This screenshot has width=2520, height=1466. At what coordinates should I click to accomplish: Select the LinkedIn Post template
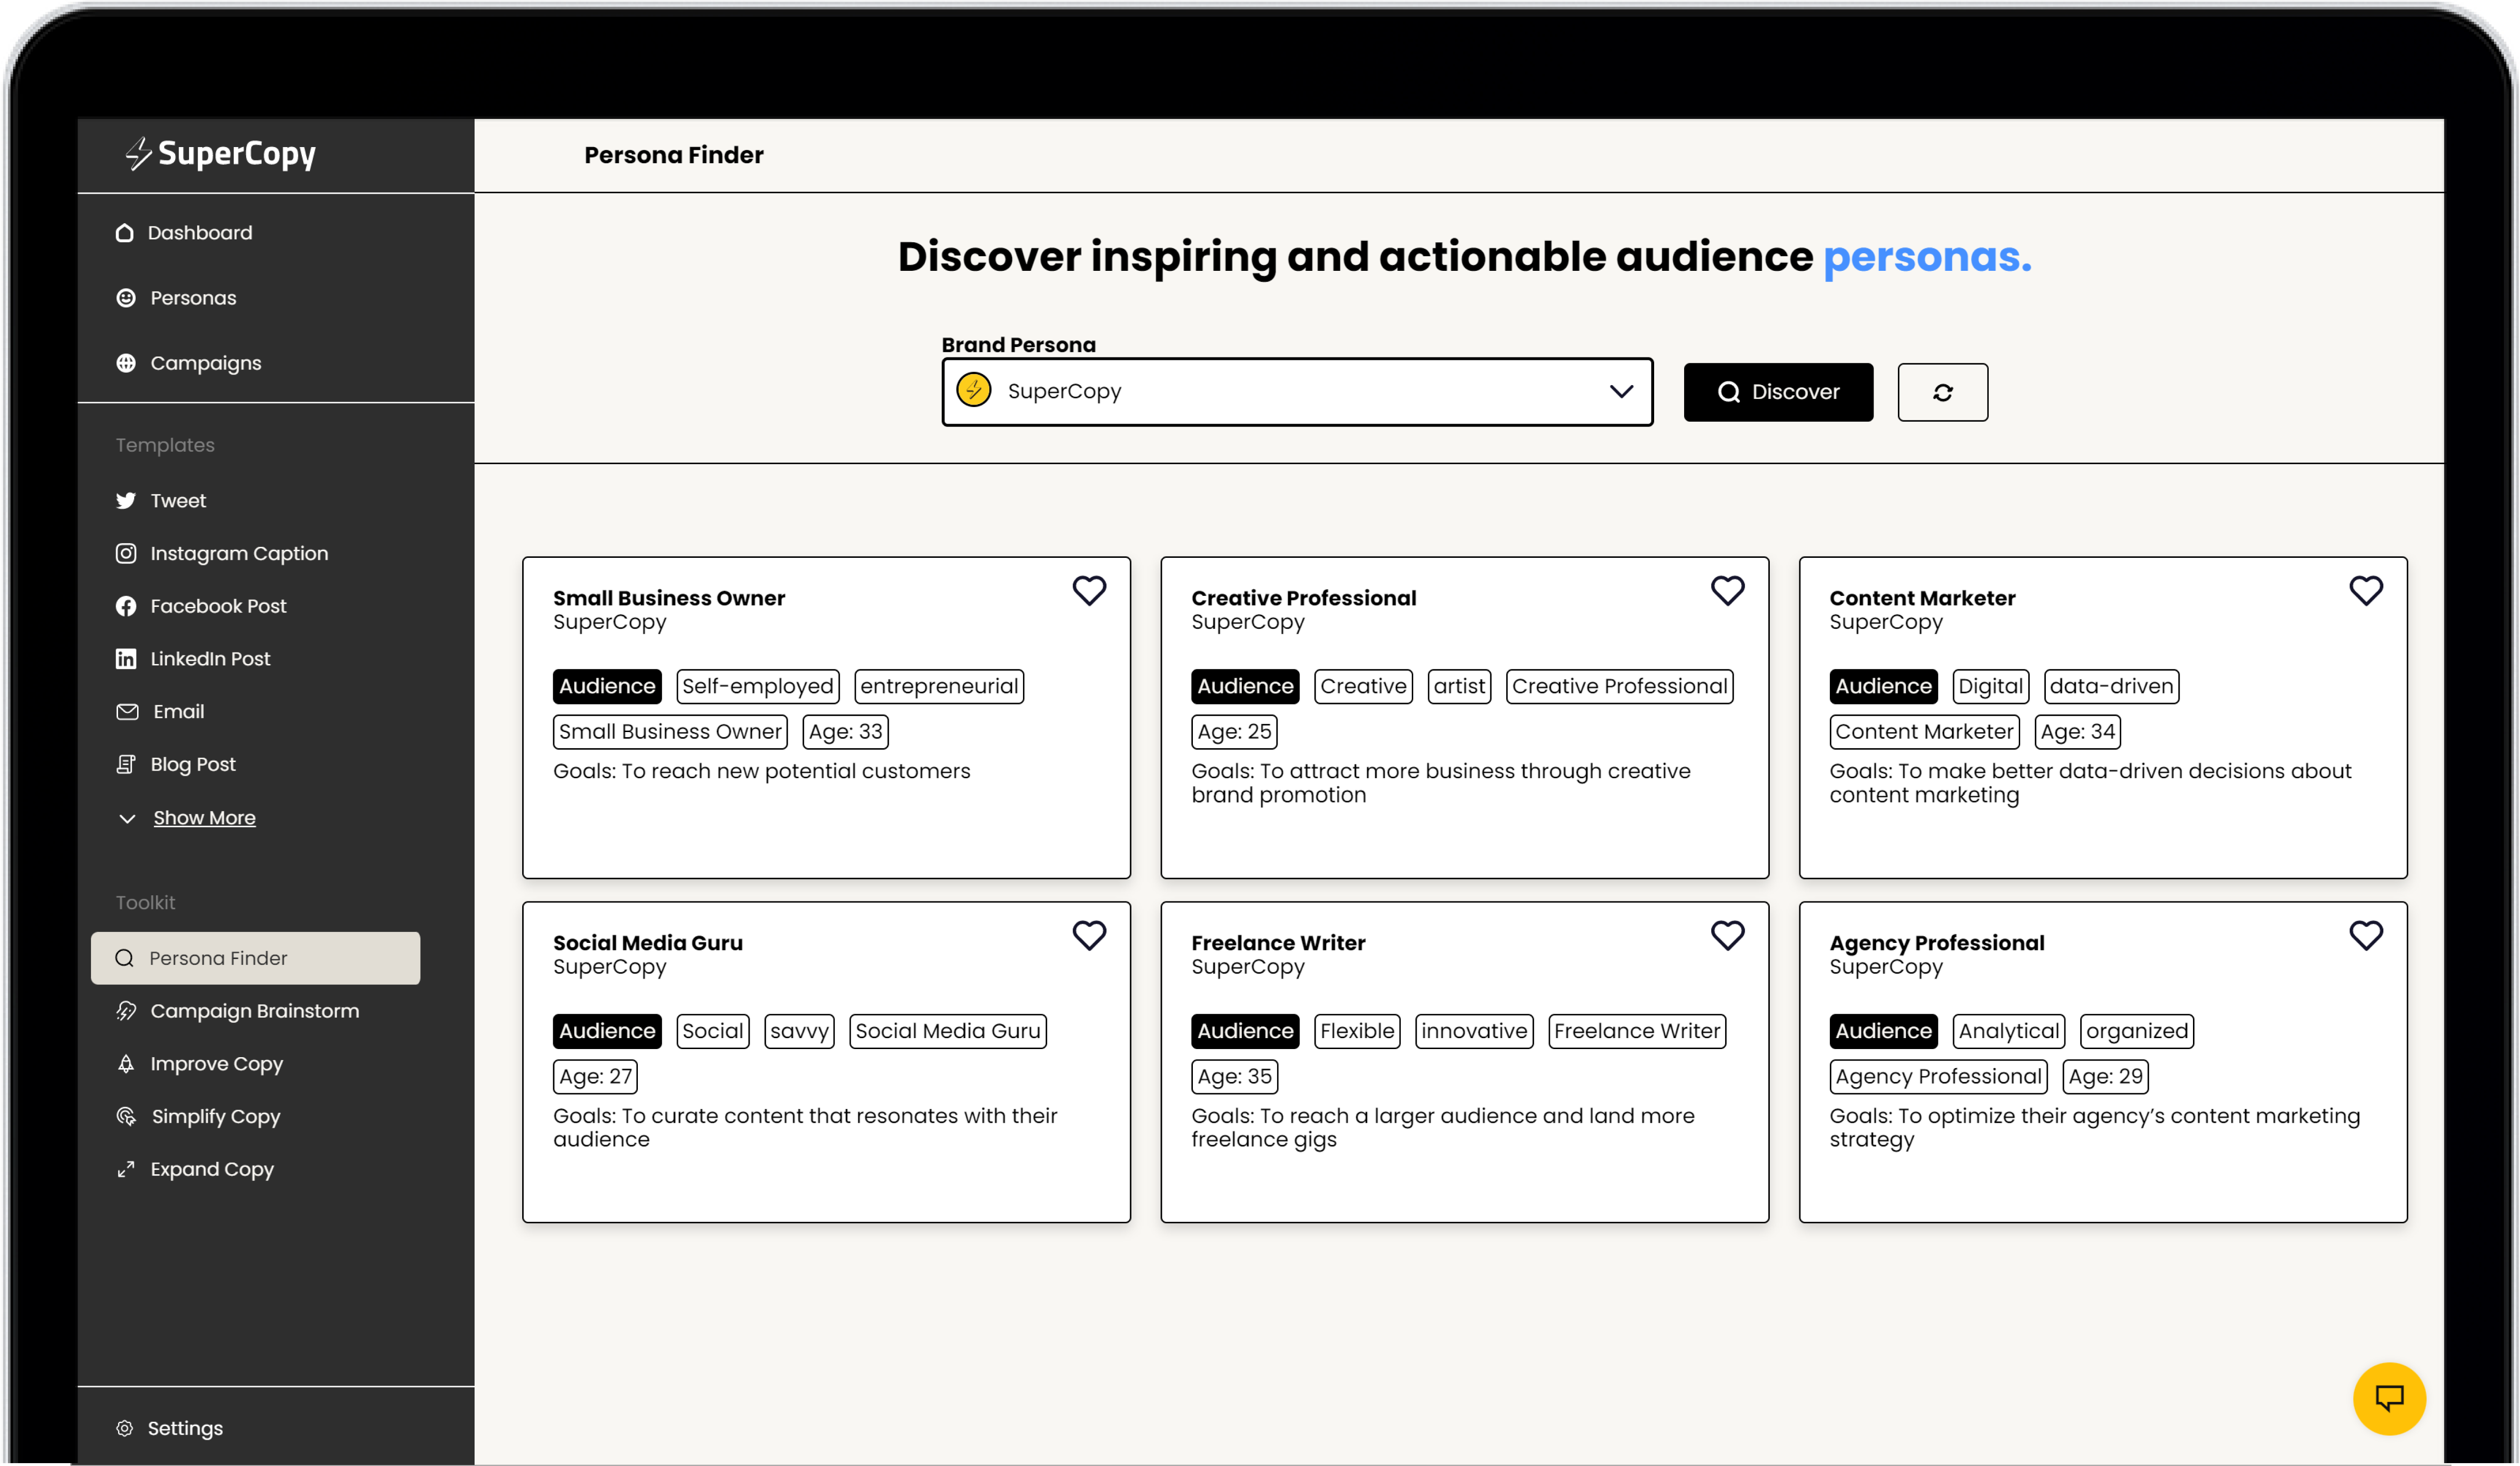210,658
